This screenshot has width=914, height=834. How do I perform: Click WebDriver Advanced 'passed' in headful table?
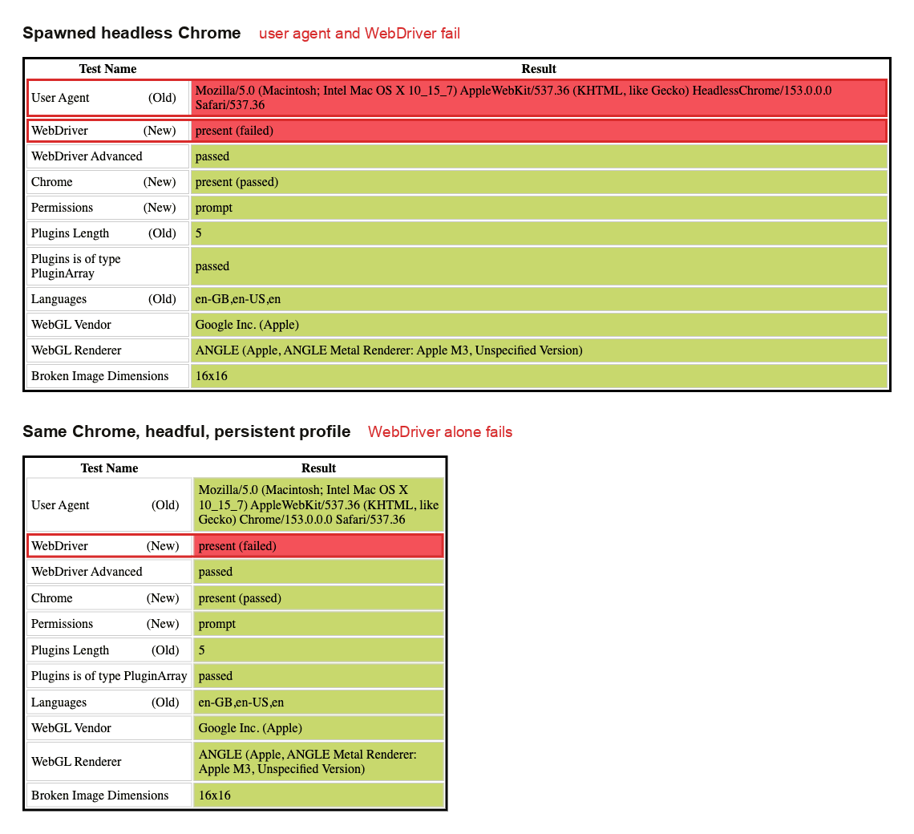(x=318, y=572)
